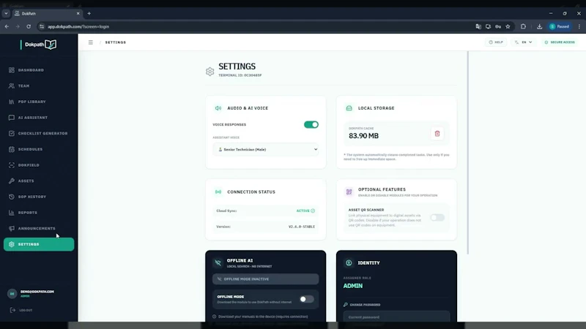
Task: Click the Change Password key icon
Action: click(345, 305)
